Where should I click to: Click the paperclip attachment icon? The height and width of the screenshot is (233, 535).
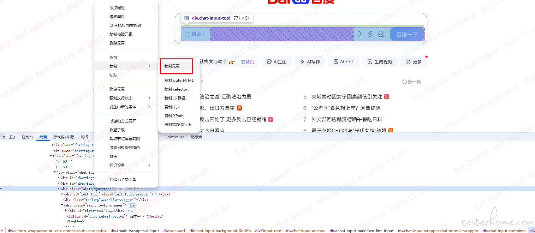tap(370, 34)
